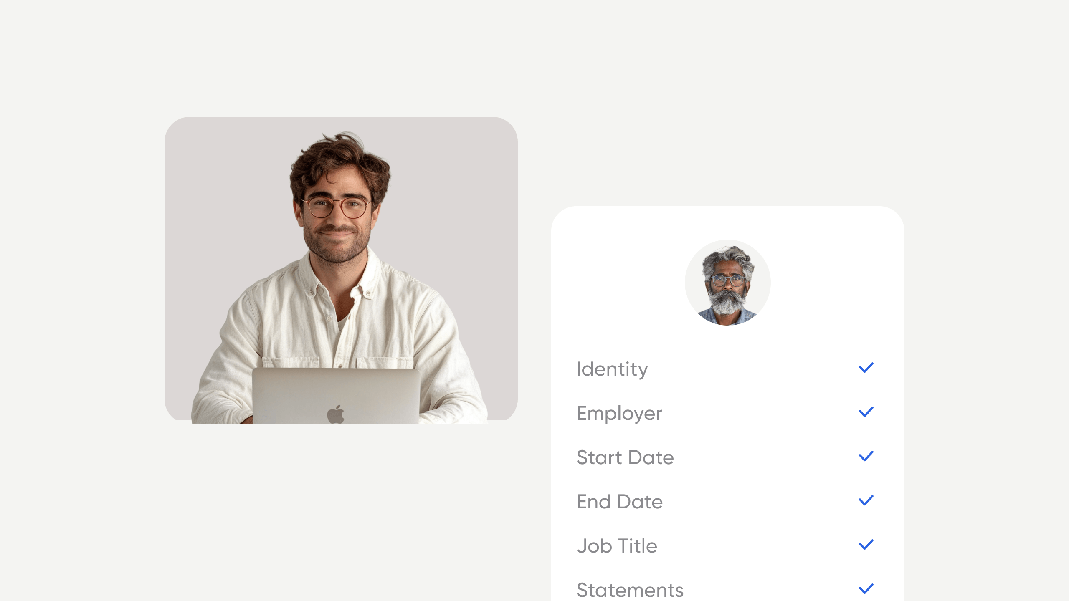Click the large photo of man with laptop

(x=341, y=270)
